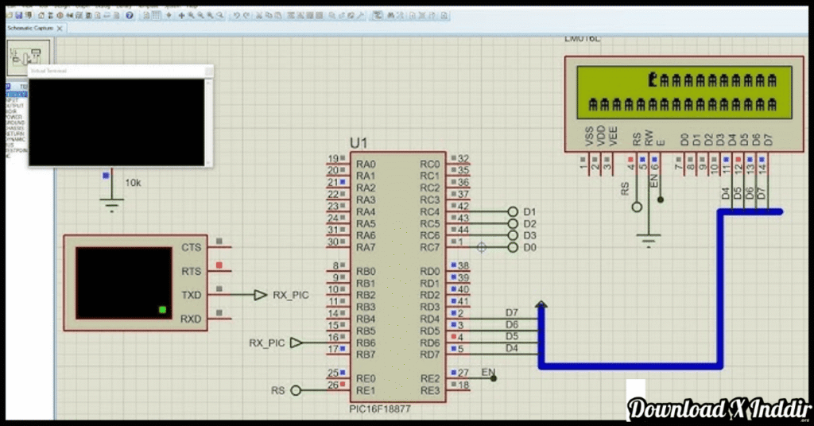Close the Virtual Terminal popup window
Screen dimensions: 814x426
[x=208, y=71]
